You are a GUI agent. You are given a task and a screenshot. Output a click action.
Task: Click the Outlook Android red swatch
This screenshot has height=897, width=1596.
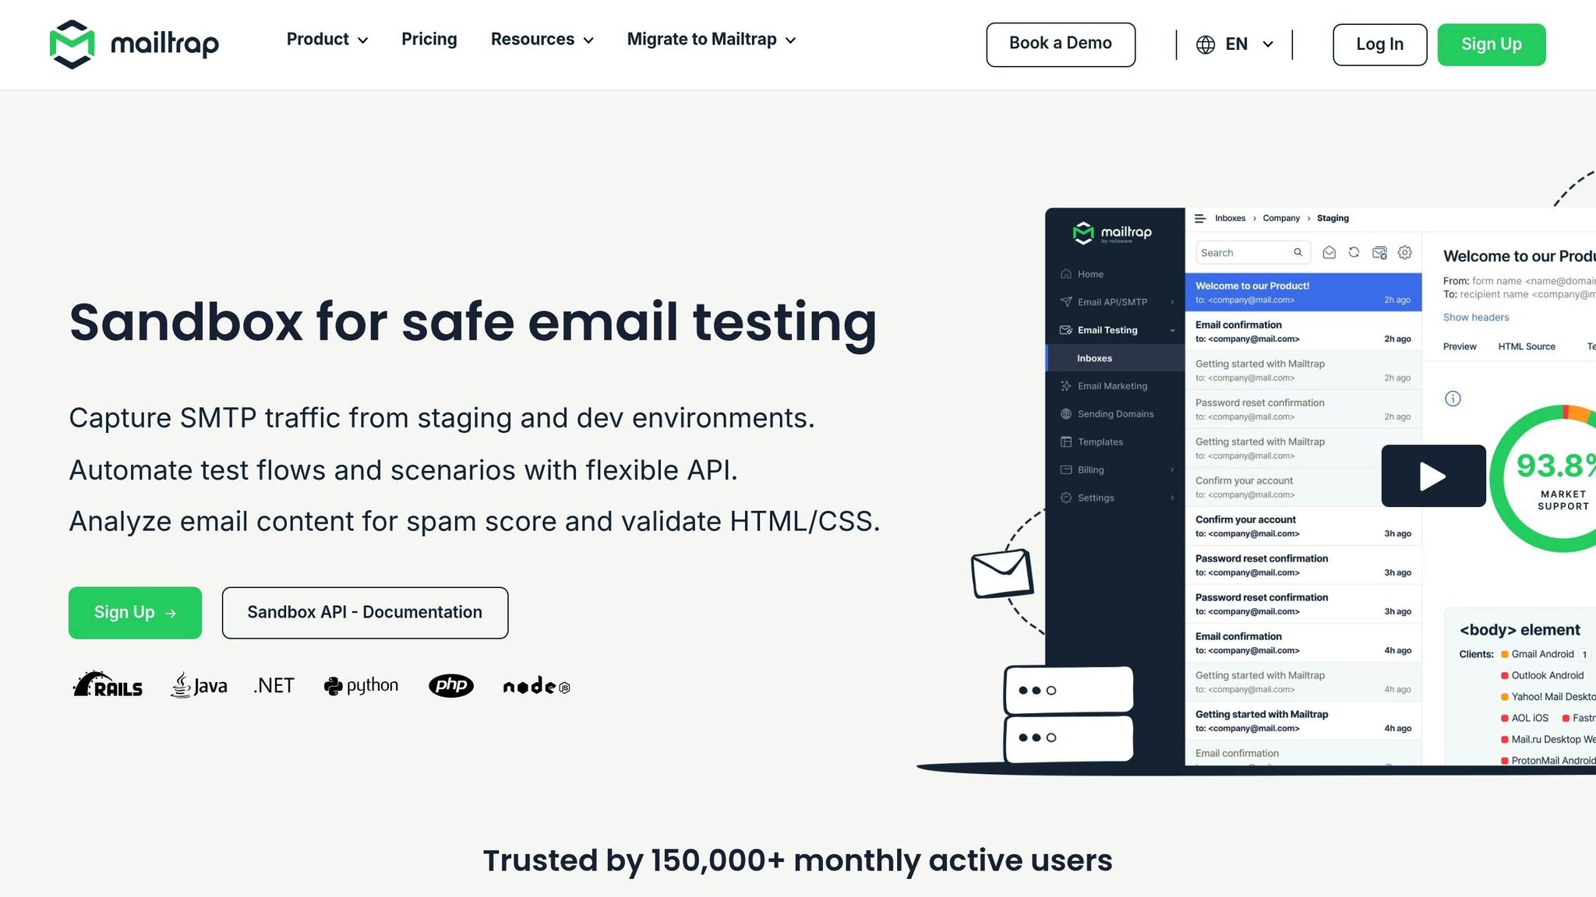click(x=1505, y=676)
